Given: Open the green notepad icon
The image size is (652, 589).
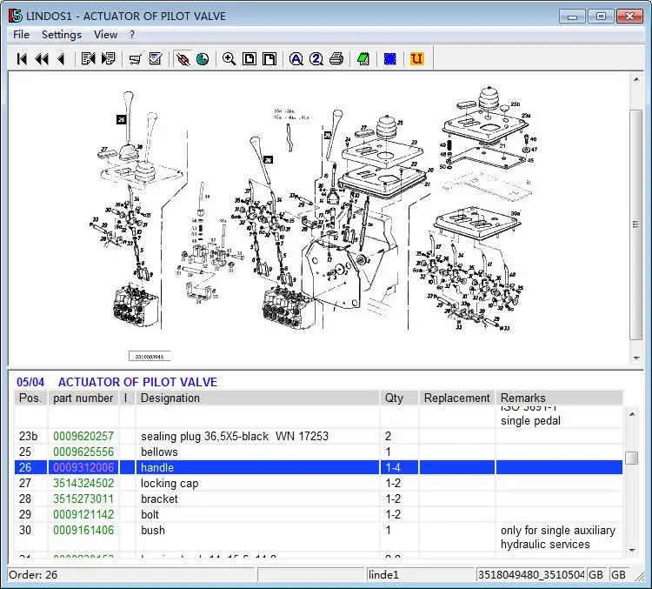Looking at the screenshot, I should [363, 58].
